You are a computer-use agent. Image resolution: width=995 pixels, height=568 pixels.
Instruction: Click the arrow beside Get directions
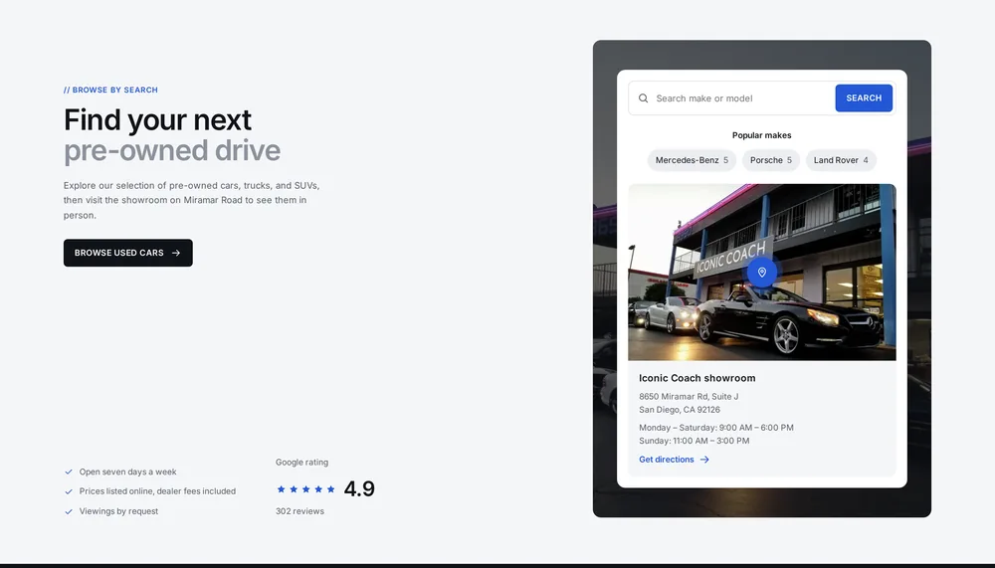click(704, 460)
